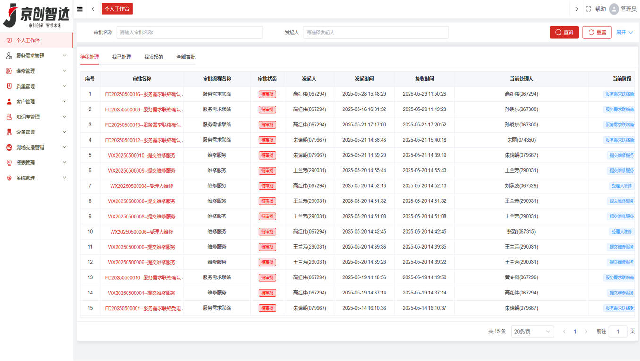
Task: Open 个人工作台 in sidebar menu
Action: [x=36, y=41]
